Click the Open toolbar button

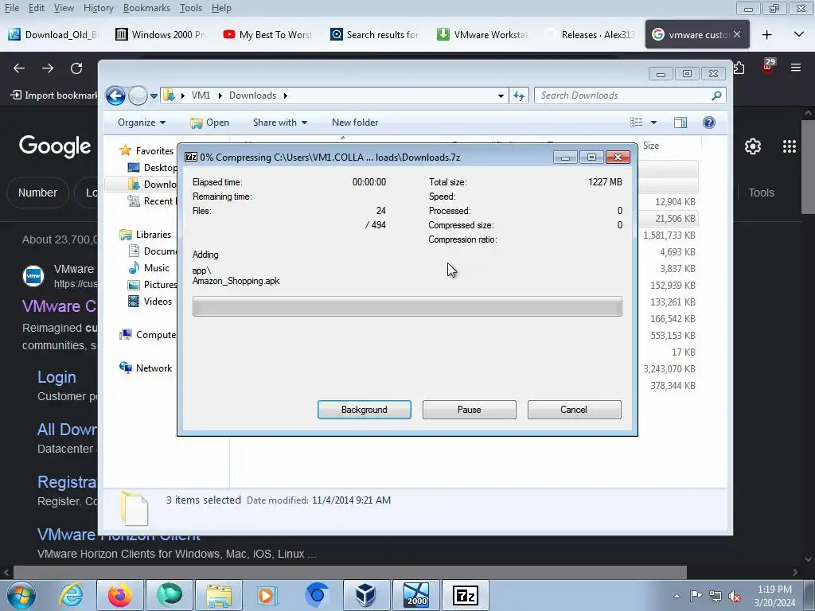[x=210, y=123]
